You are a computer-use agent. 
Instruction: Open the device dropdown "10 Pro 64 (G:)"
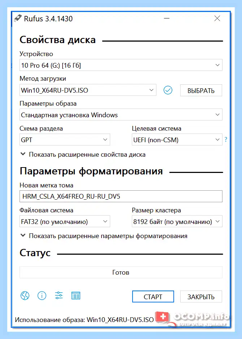click(x=121, y=65)
